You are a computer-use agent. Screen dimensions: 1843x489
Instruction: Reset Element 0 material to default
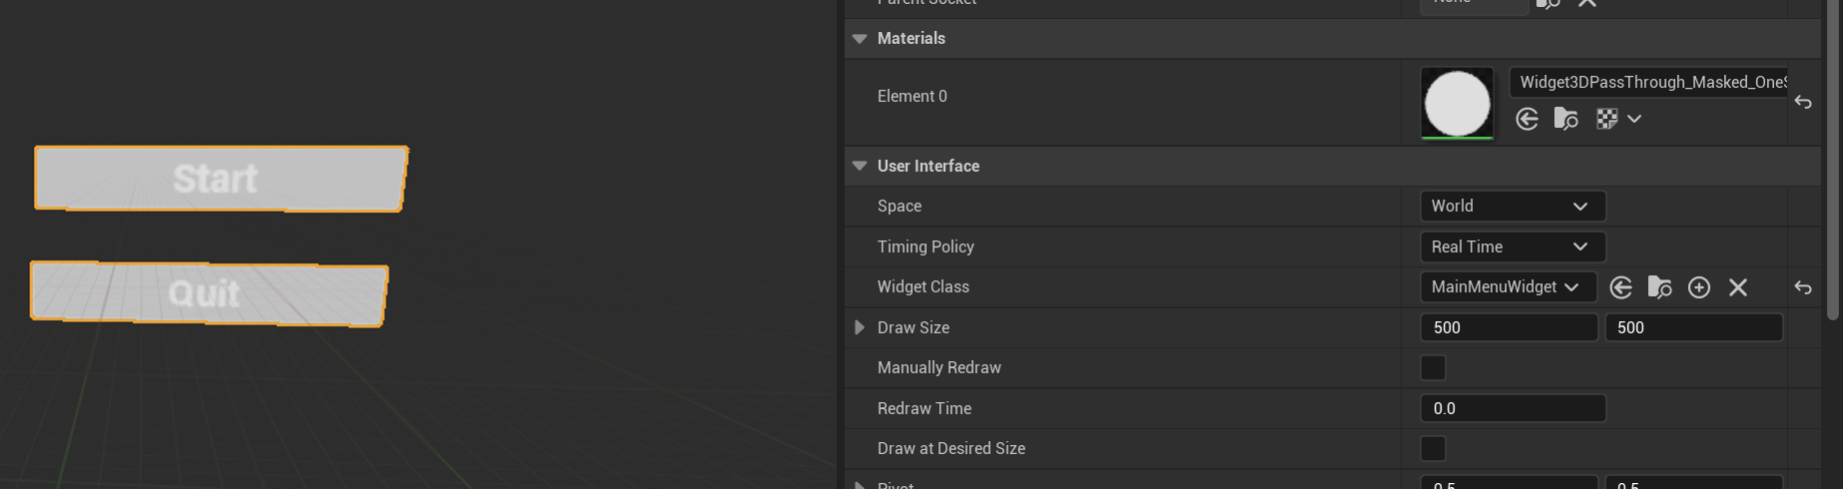tap(1803, 102)
